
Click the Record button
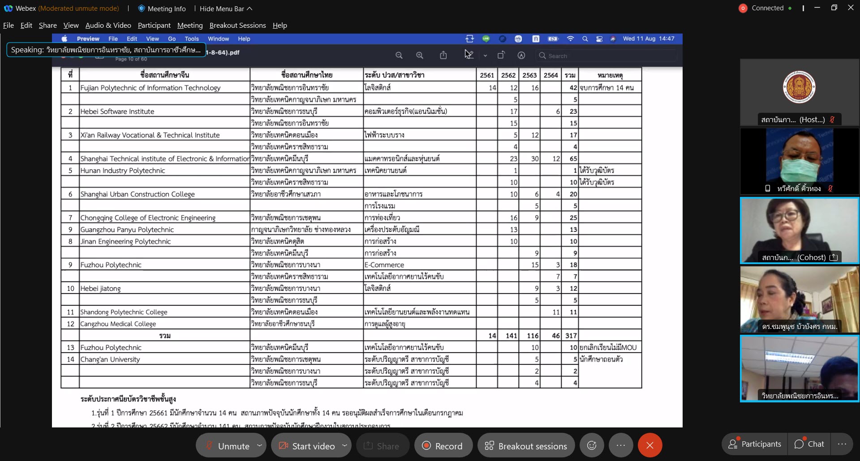443,446
